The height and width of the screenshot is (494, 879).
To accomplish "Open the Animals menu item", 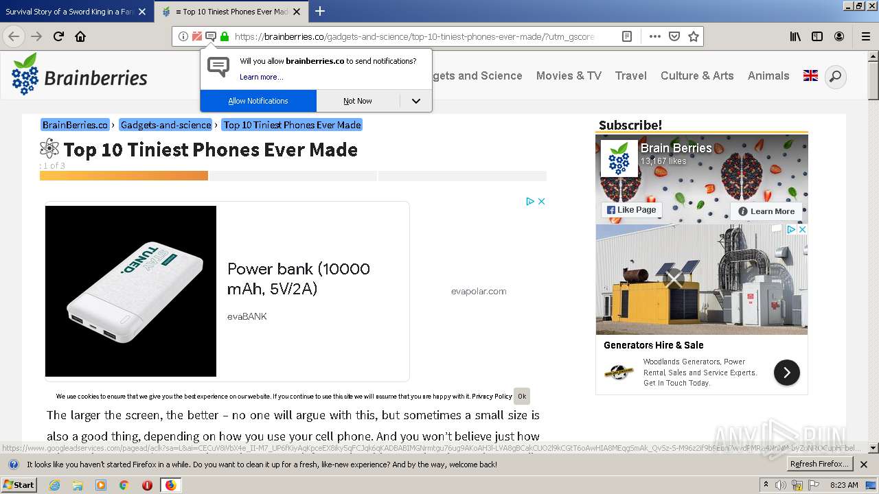I will click(768, 75).
